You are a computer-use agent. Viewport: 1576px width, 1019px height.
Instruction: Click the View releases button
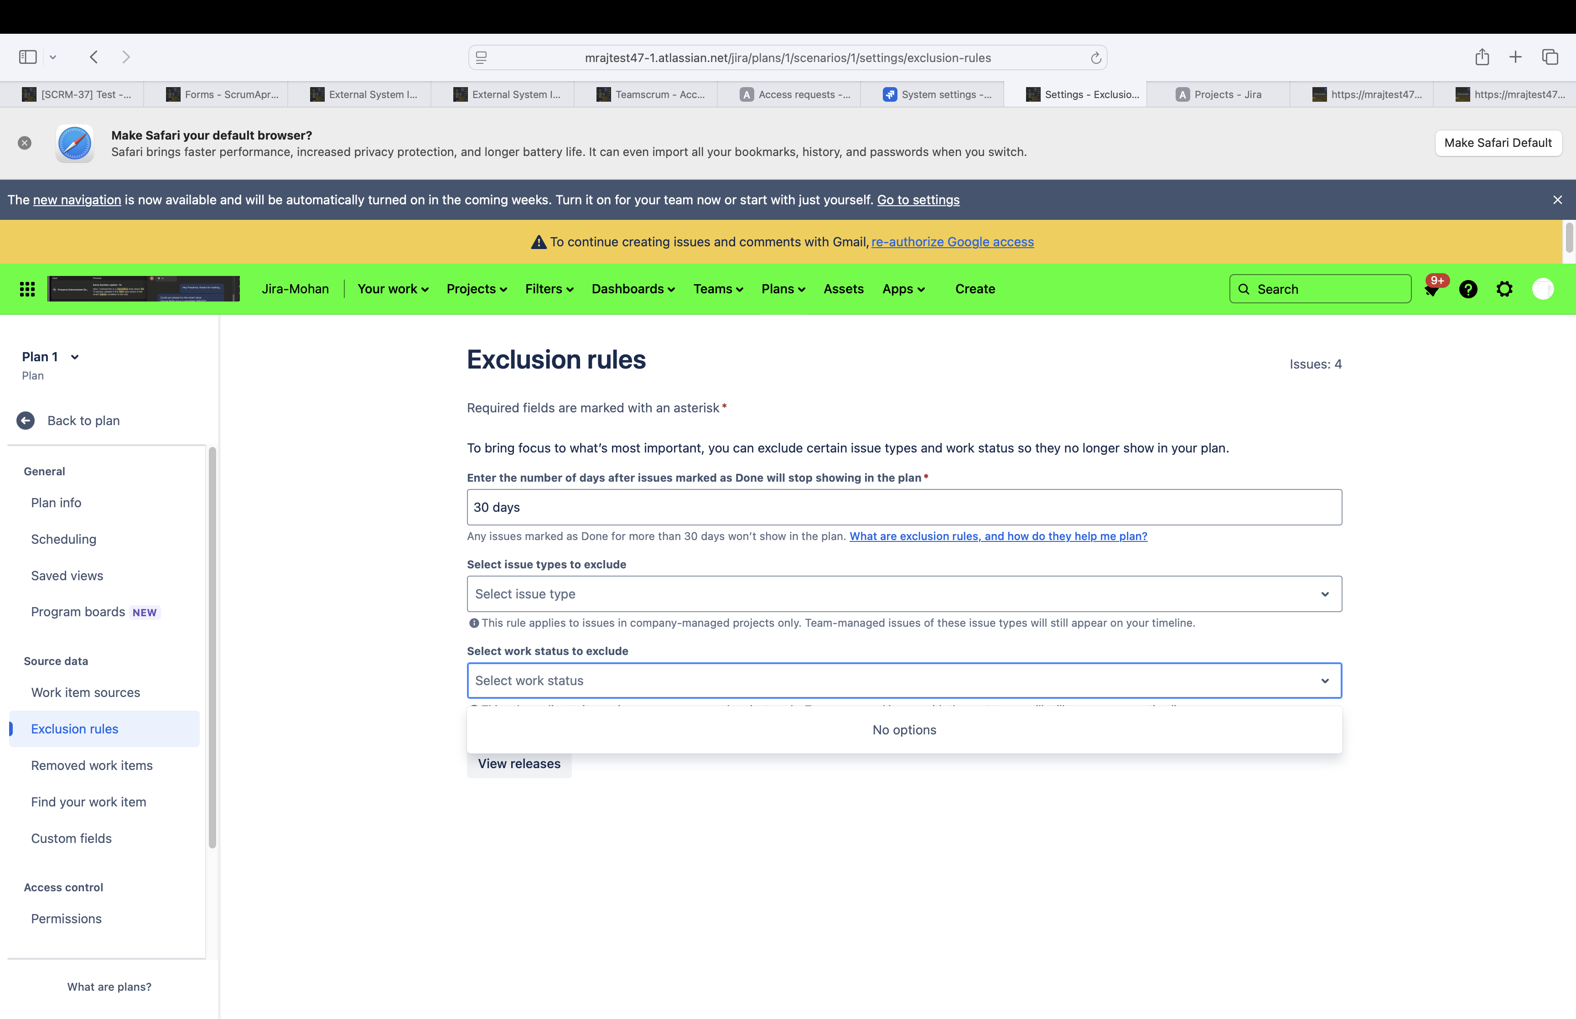pyautogui.click(x=519, y=764)
